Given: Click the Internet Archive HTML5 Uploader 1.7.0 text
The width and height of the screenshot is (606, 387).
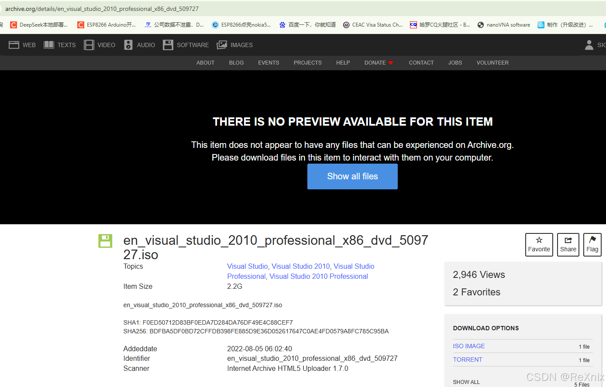Looking at the screenshot, I should 288,368.
